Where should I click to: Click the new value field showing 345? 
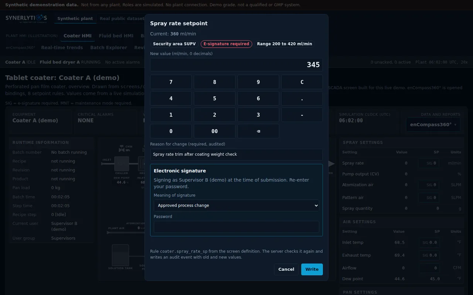[236, 65]
